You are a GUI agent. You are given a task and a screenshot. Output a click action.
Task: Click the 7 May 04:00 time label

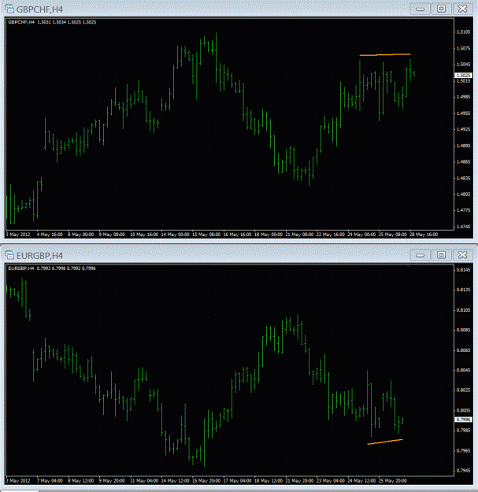coord(50,481)
